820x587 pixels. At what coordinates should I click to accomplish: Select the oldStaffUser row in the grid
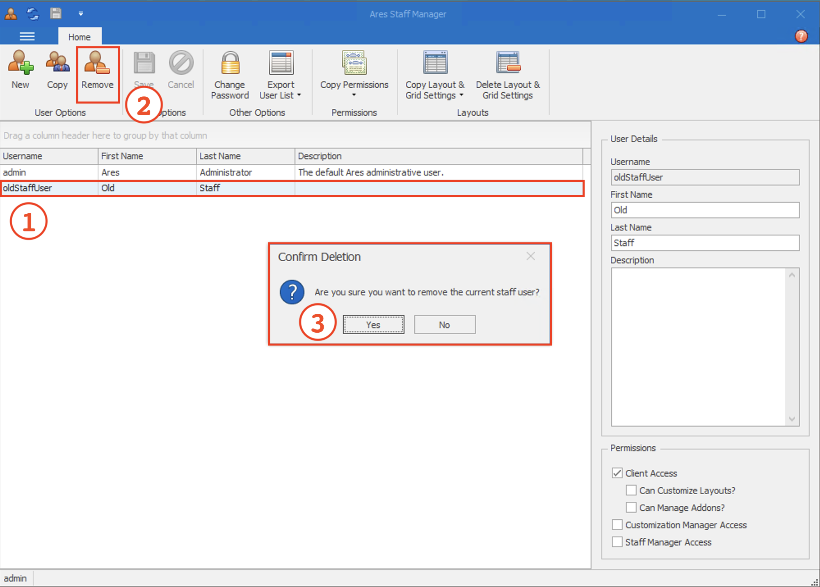click(164, 188)
